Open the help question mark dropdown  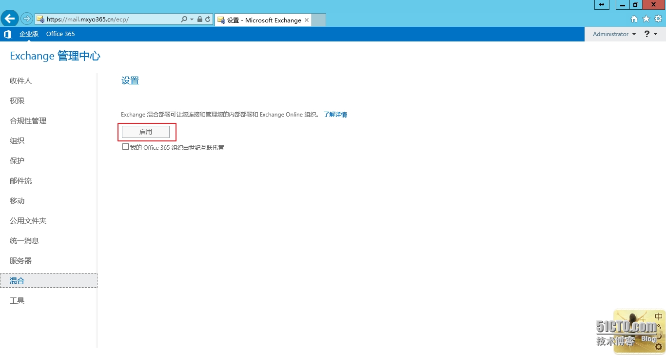[x=650, y=34]
